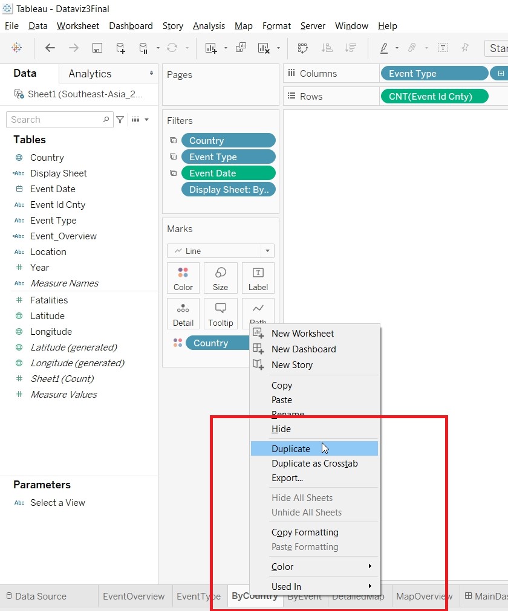The width and height of the screenshot is (508, 611).
Task: Open the Color mark card
Action: pos(183,278)
